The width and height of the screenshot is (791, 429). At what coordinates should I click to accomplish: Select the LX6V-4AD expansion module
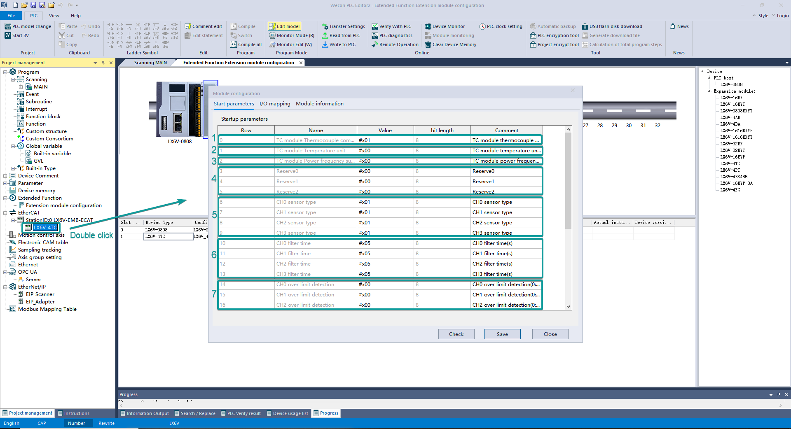pos(730,117)
